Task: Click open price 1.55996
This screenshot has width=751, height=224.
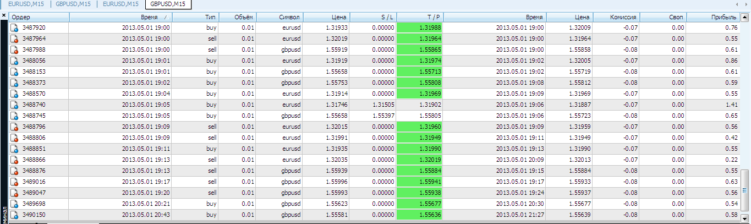Action: coord(336,182)
